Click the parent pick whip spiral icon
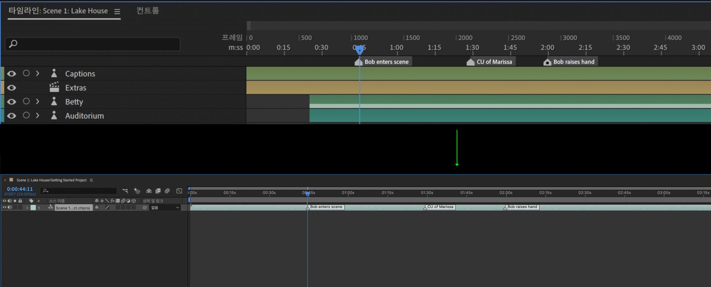The width and height of the screenshot is (711, 287). pos(145,207)
